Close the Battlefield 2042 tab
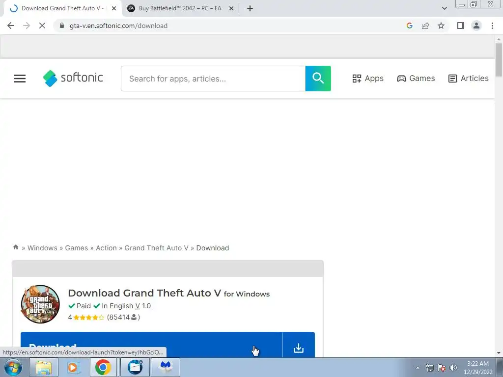 (x=231, y=8)
